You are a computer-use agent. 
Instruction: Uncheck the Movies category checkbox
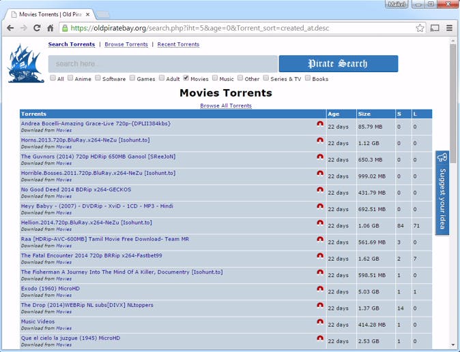pos(186,78)
